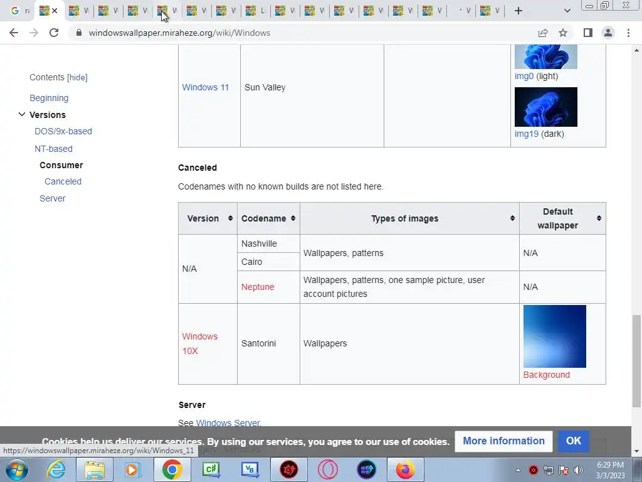The height and width of the screenshot is (482, 642).
Task: Open the Neptune red link
Action: [x=258, y=287]
